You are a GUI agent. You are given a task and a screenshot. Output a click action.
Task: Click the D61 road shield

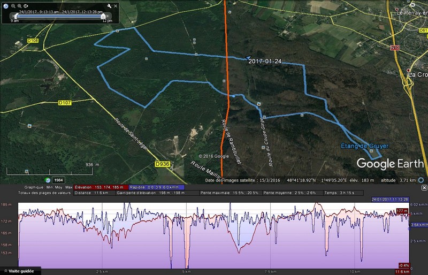[423, 30]
